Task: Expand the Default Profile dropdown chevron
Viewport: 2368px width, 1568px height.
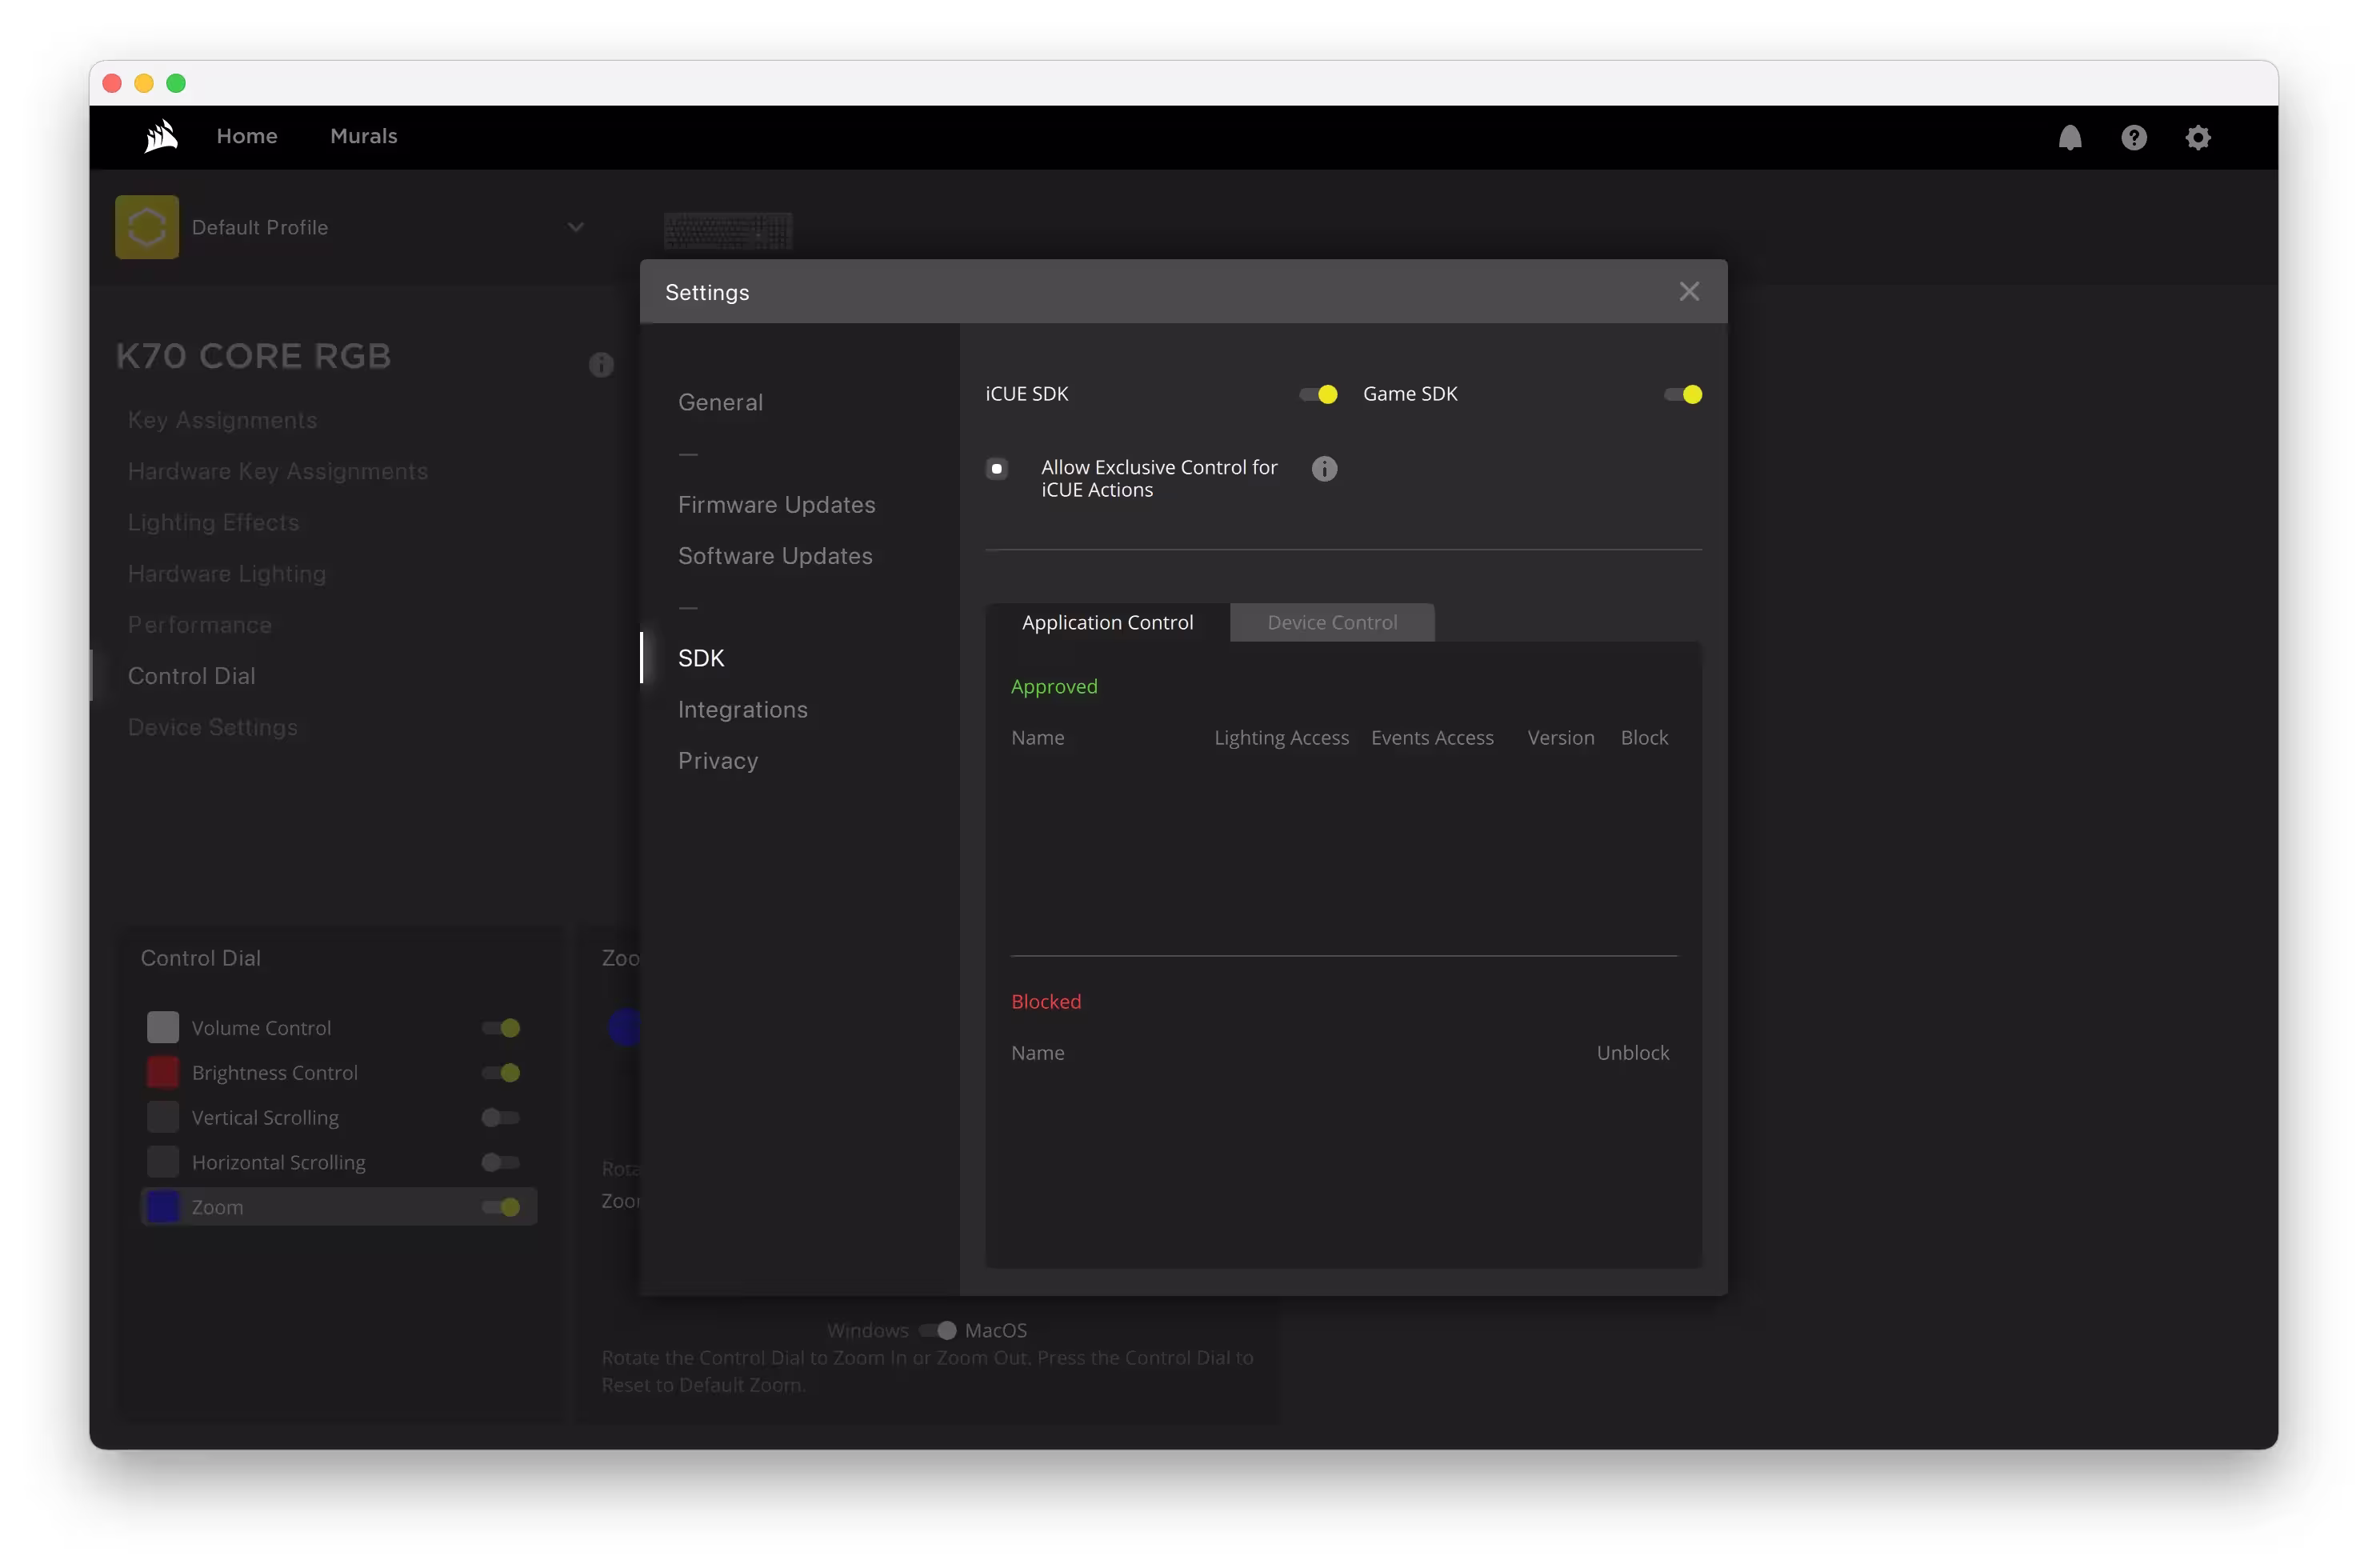Action: tap(576, 227)
